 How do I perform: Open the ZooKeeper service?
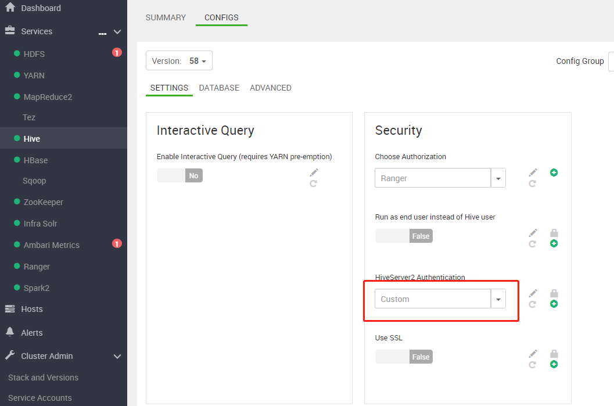click(44, 202)
